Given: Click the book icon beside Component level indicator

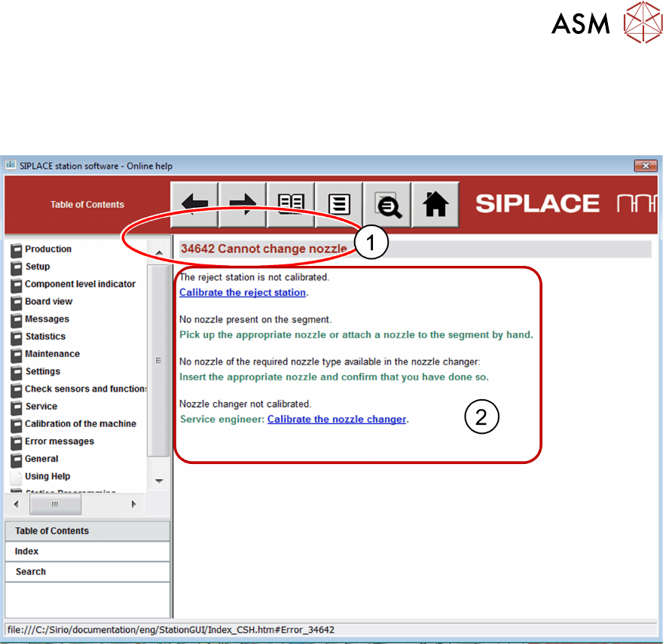Looking at the screenshot, I should point(16,285).
